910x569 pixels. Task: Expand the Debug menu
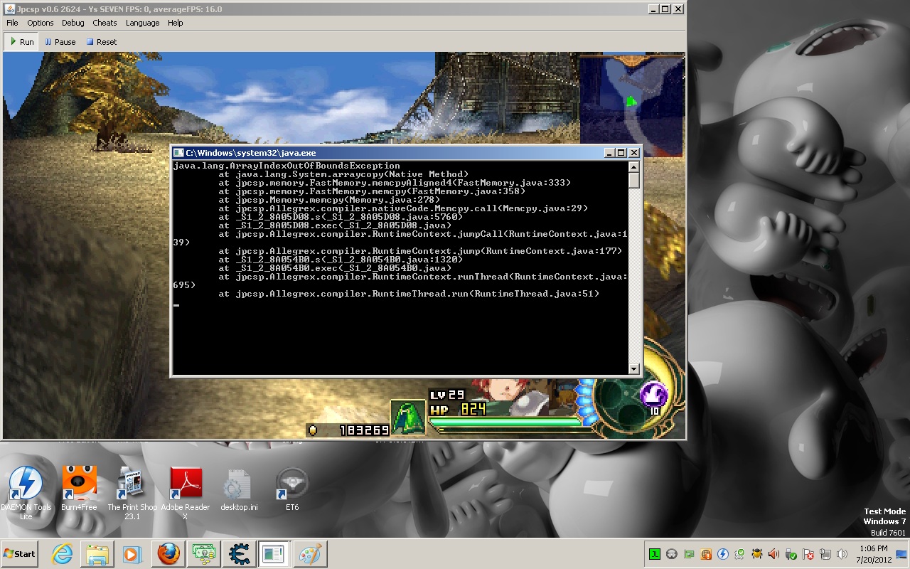pyautogui.click(x=73, y=23)
